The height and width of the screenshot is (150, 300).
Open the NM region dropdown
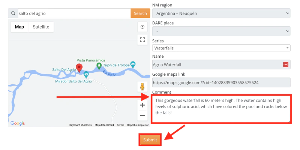221,13
